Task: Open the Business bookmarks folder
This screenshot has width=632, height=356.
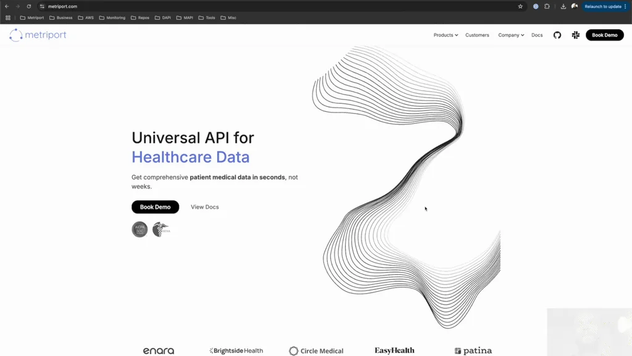Action: pos(61,18)
